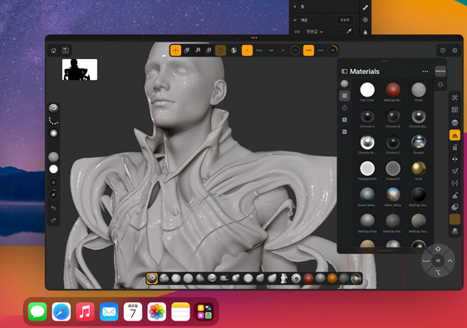Click the option key on navigation wheel
467x328 pixels.
(x=438, y=272)
